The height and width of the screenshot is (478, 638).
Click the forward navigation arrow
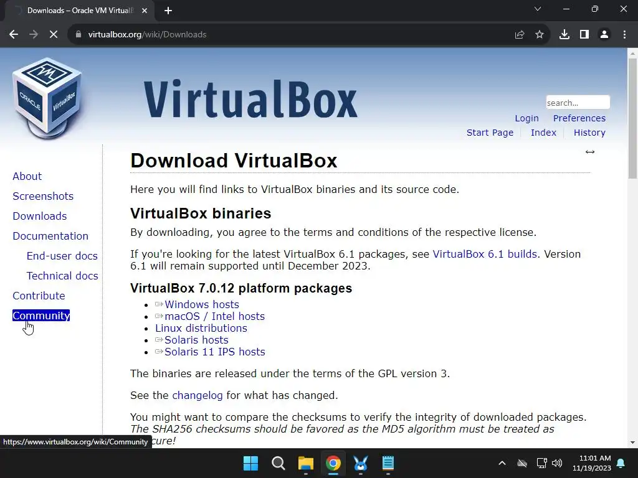pos(34,35)
